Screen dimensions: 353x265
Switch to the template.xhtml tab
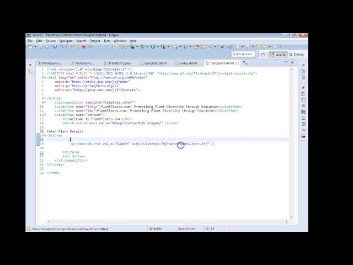(x=153, y=63)
